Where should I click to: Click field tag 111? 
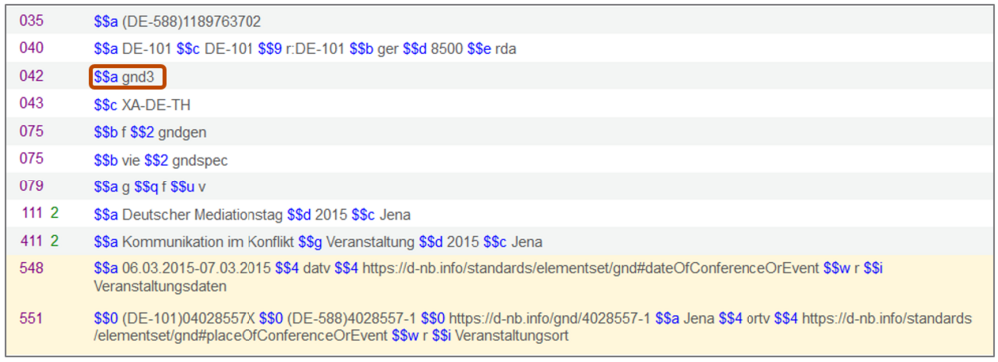31,214
